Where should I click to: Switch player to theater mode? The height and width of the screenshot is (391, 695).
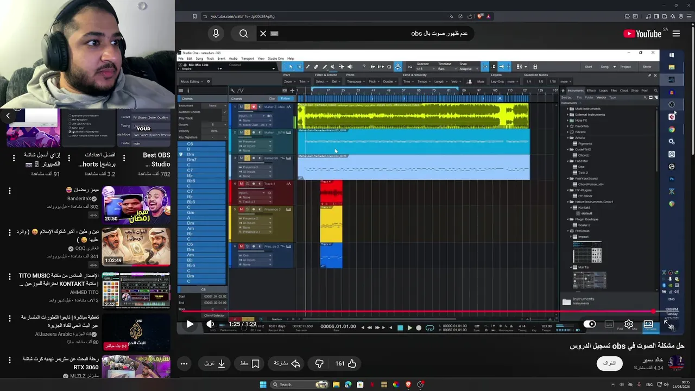click(648, 324)
